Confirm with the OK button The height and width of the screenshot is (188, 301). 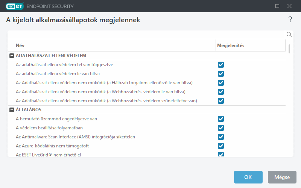point(248,177)
